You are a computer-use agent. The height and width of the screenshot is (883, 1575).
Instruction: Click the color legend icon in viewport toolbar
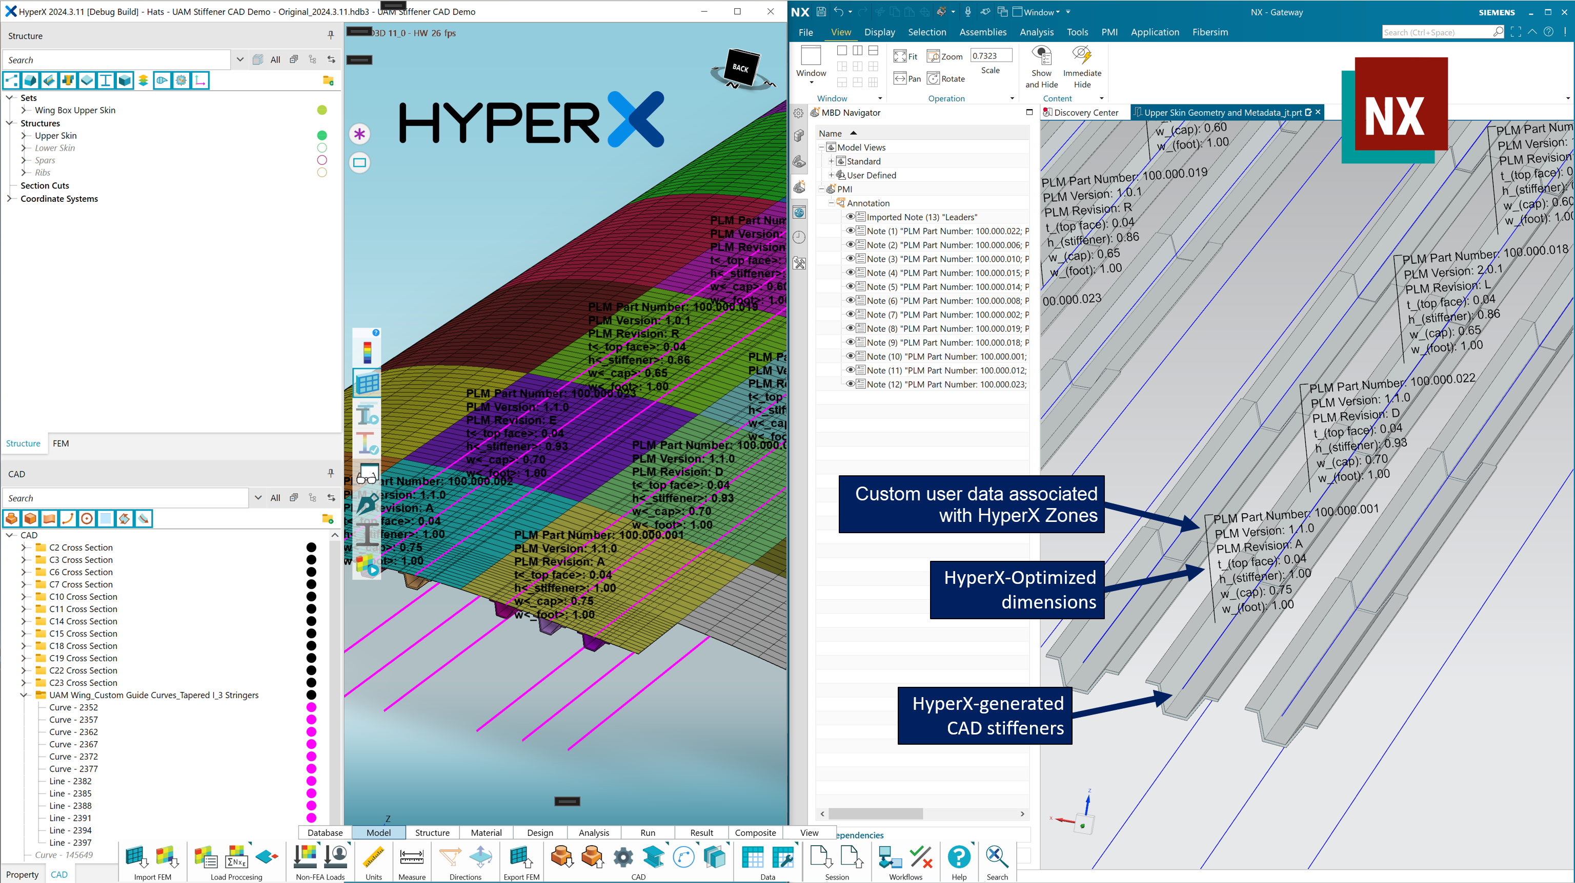point(367,352)
